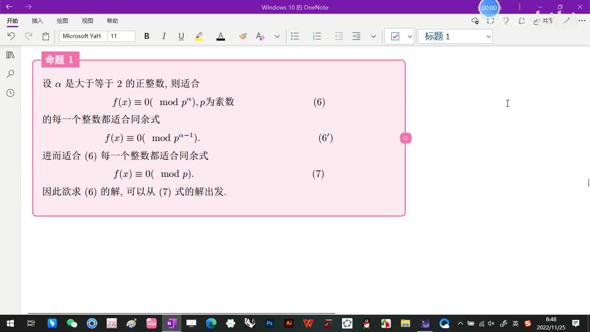590x332 pixels.
Task: Open the Windows Start menu
Action: (10, 323)
